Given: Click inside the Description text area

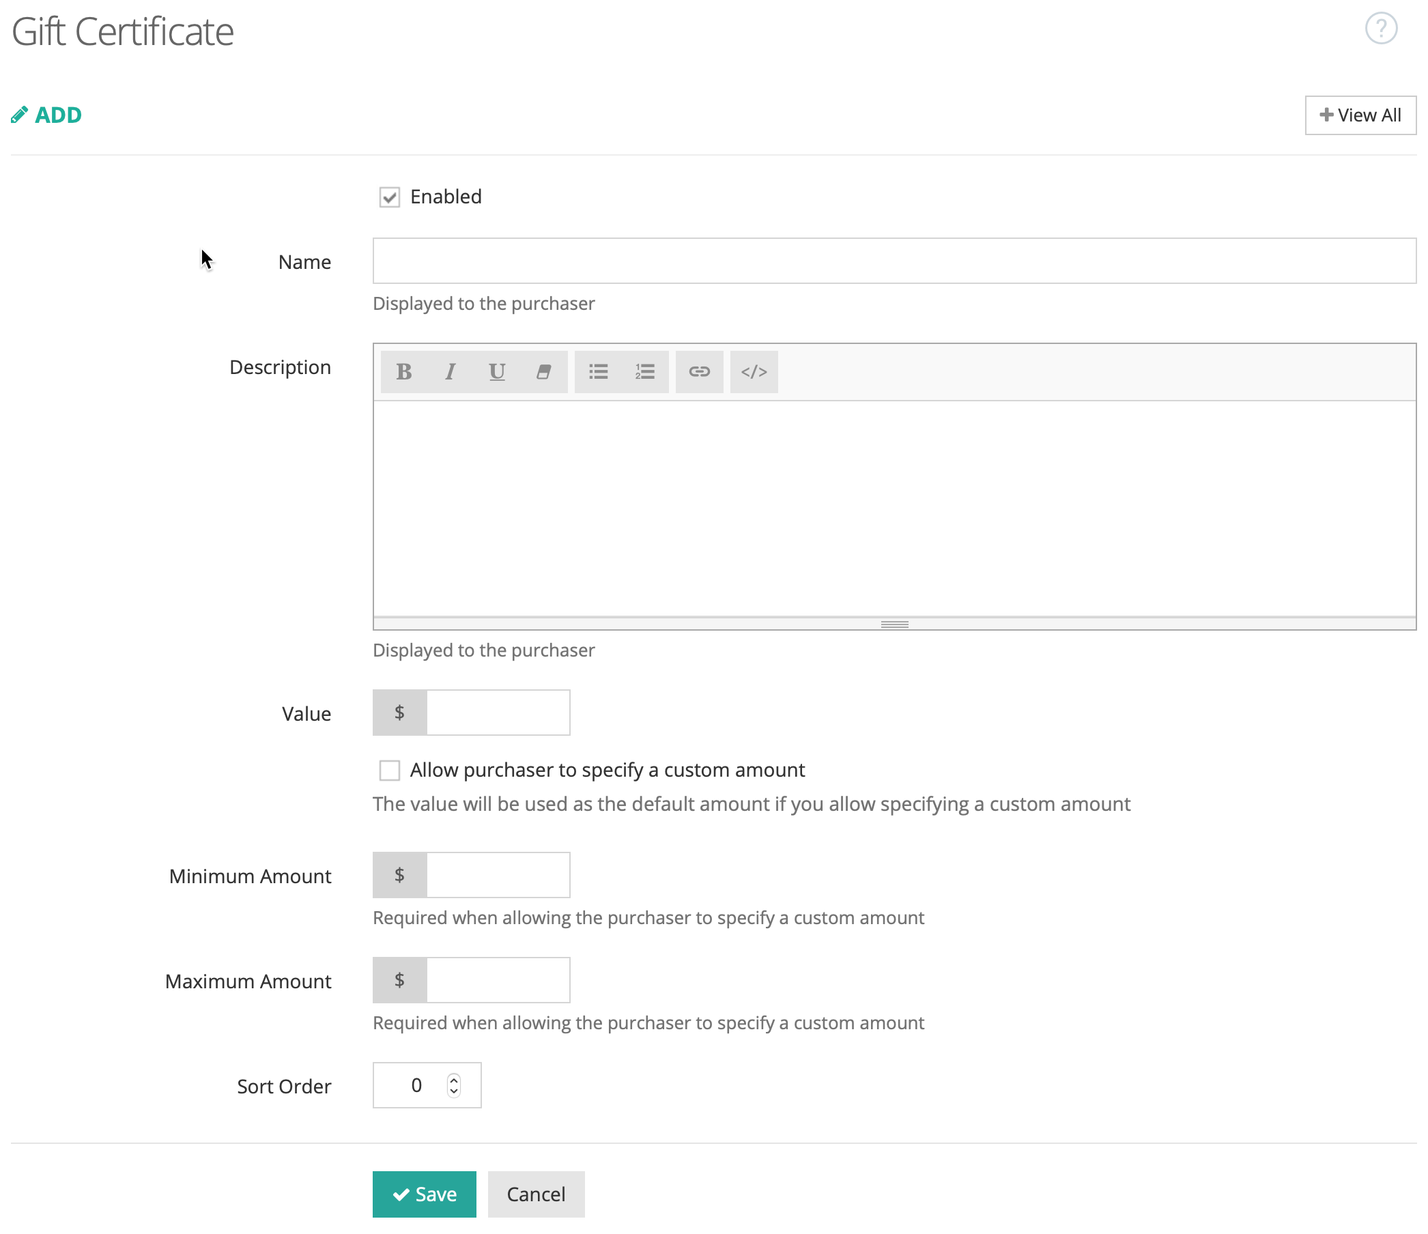Looking at the screenshot, I should 895,508.
